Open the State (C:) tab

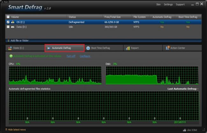pyautogui.click(x=25, y=48)
